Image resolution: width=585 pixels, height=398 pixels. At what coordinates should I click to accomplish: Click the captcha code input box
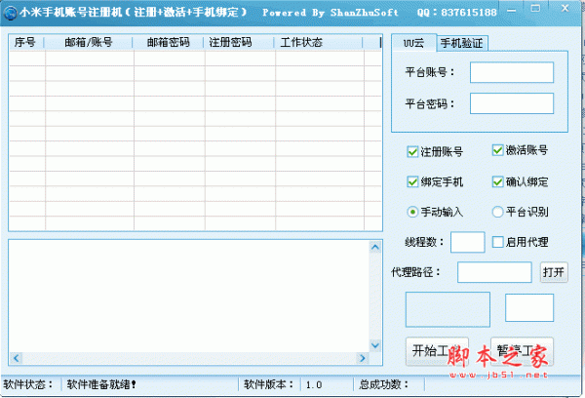[529, 307]
